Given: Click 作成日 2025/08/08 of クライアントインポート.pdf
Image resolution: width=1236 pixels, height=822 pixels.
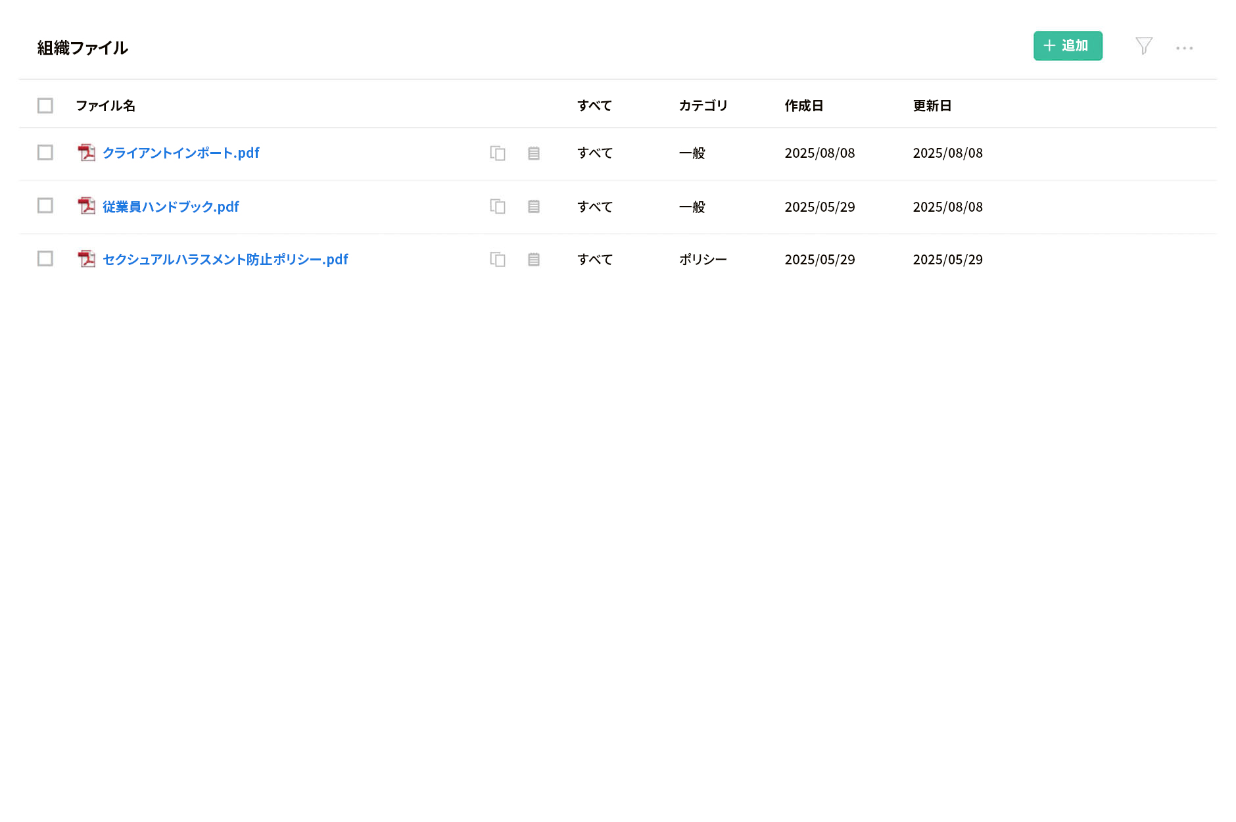Looking at the screenshot, I should [x=820, y=153].
